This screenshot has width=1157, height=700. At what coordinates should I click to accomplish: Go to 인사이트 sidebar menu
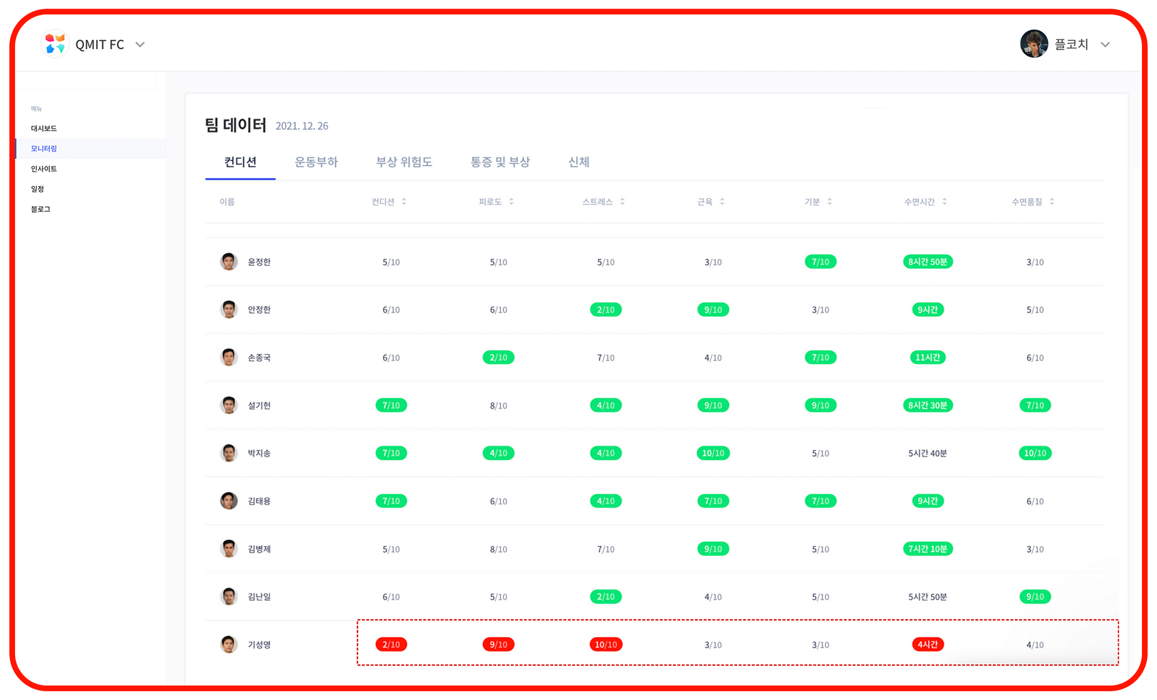click(x=44, y=169)
